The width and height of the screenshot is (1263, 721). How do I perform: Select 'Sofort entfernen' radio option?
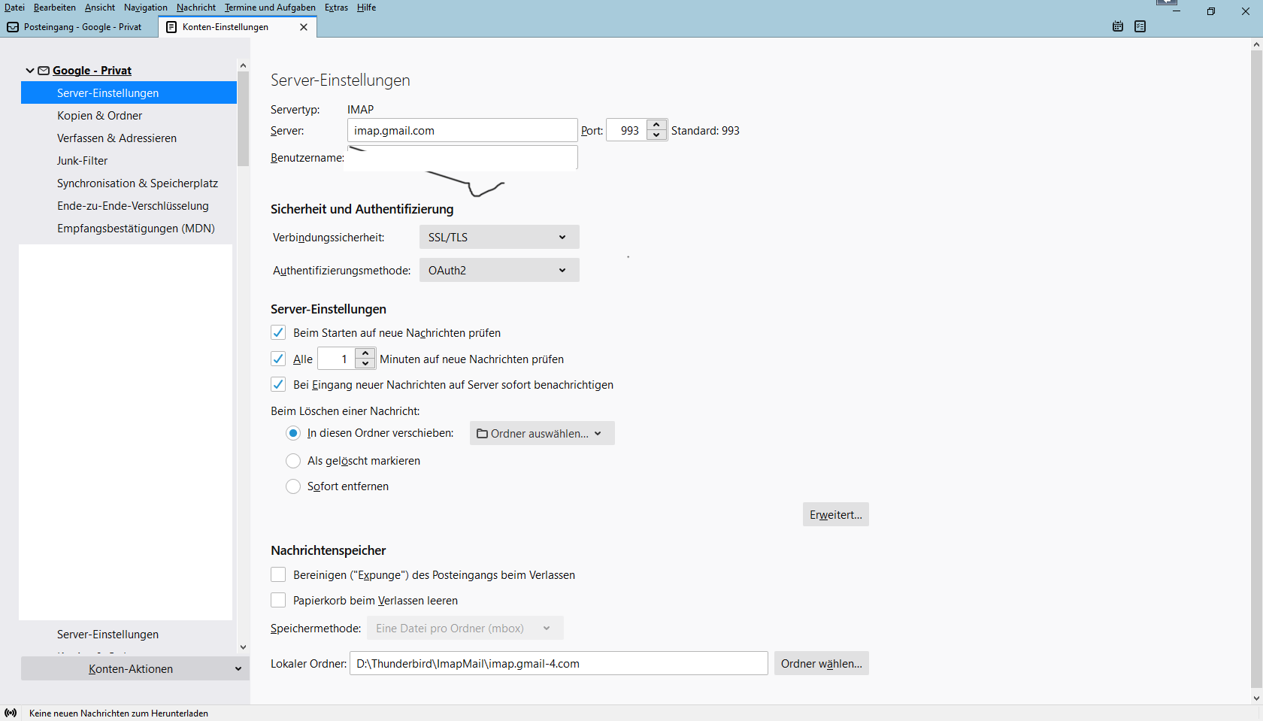[293, 486]
